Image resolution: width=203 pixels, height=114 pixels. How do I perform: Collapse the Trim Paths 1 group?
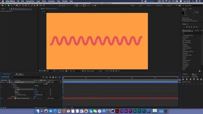coord(12,88)
